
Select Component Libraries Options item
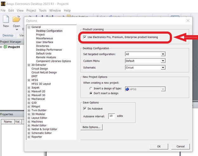click(53, 61)
